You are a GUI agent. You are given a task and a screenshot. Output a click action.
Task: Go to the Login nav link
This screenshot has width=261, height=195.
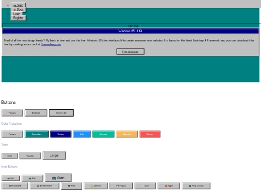pos(16,14)
